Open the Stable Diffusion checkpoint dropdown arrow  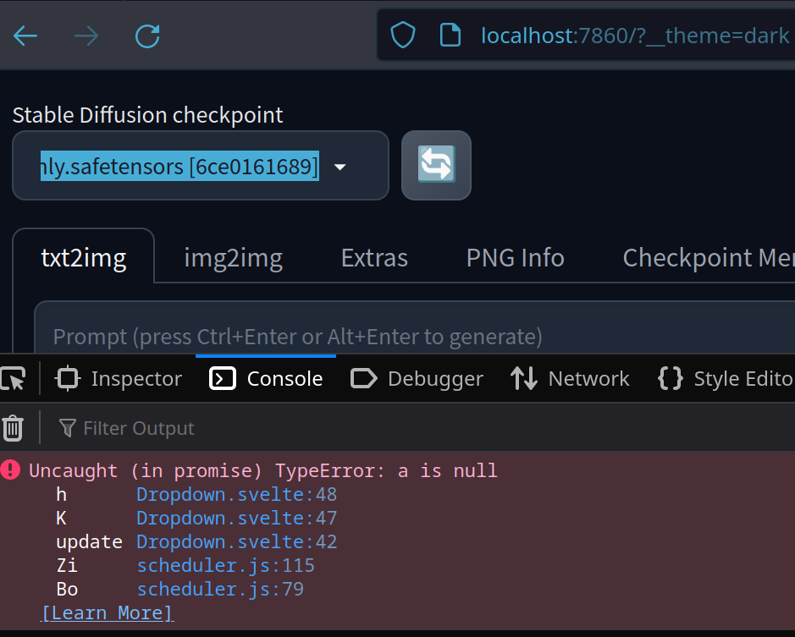point(340,167)
